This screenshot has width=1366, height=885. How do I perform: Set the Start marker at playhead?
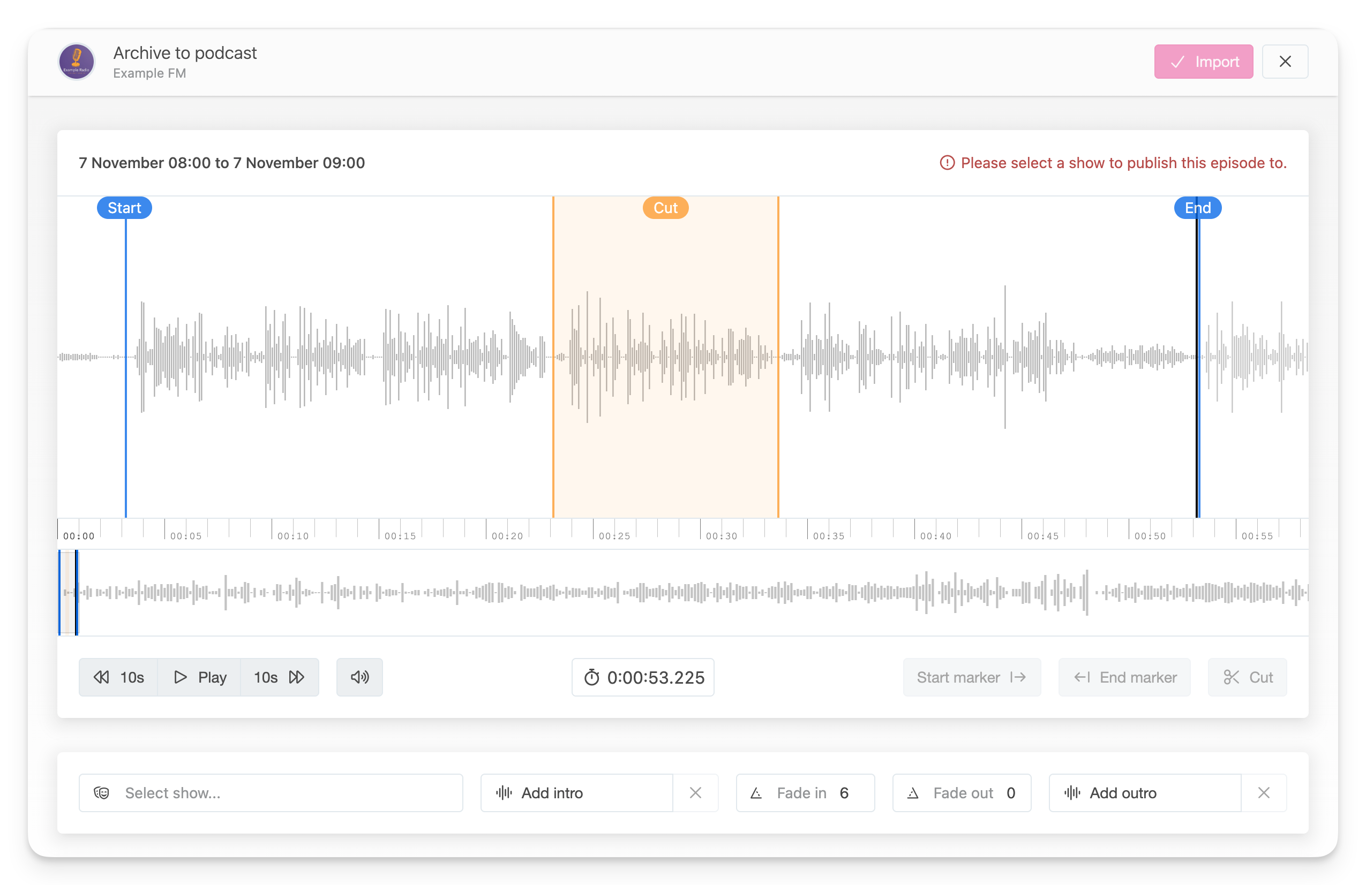971,677
